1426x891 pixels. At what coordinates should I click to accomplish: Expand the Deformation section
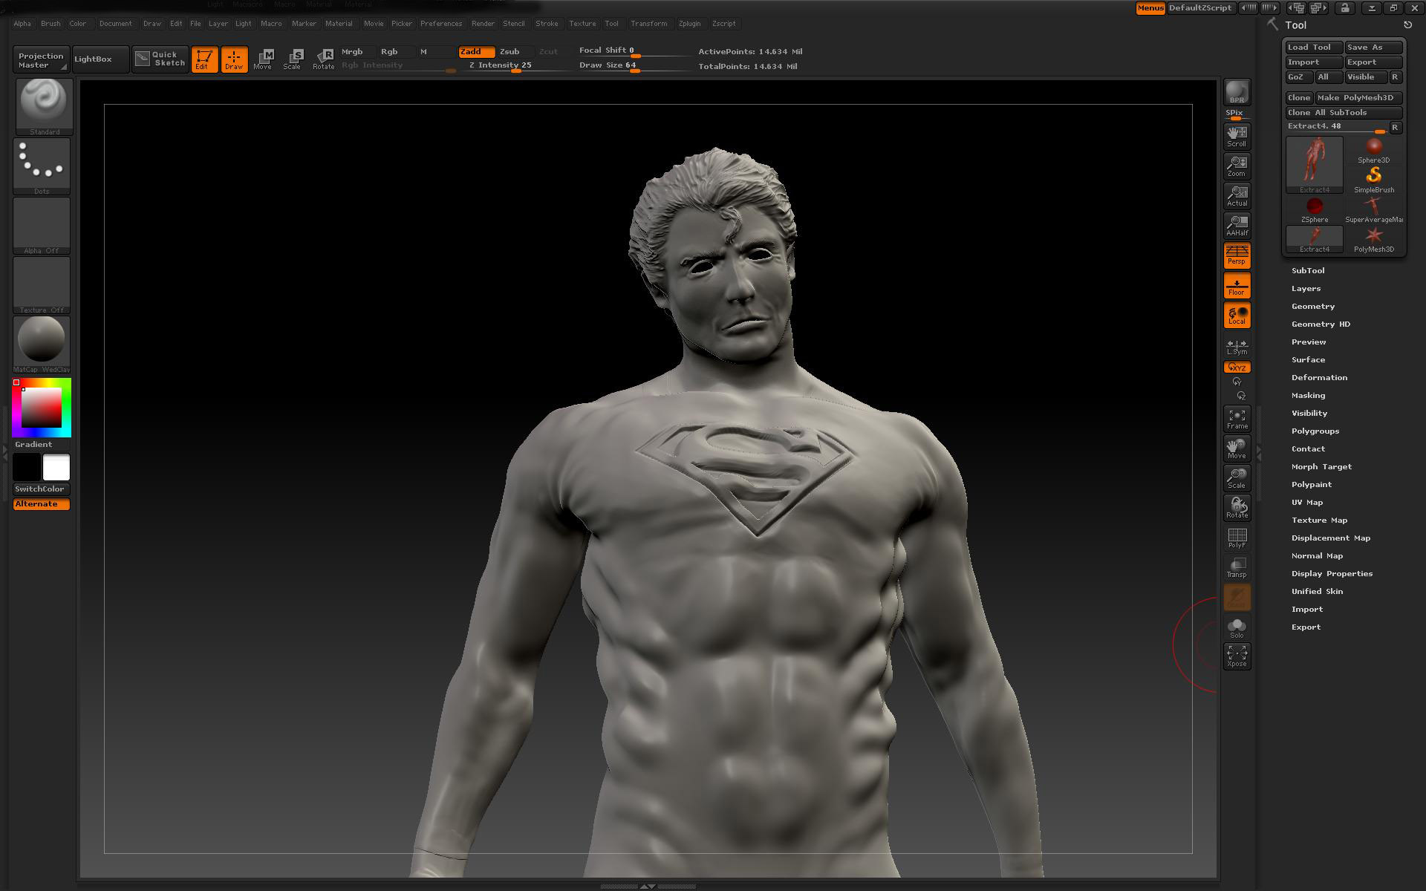(x=1319, y=378)
